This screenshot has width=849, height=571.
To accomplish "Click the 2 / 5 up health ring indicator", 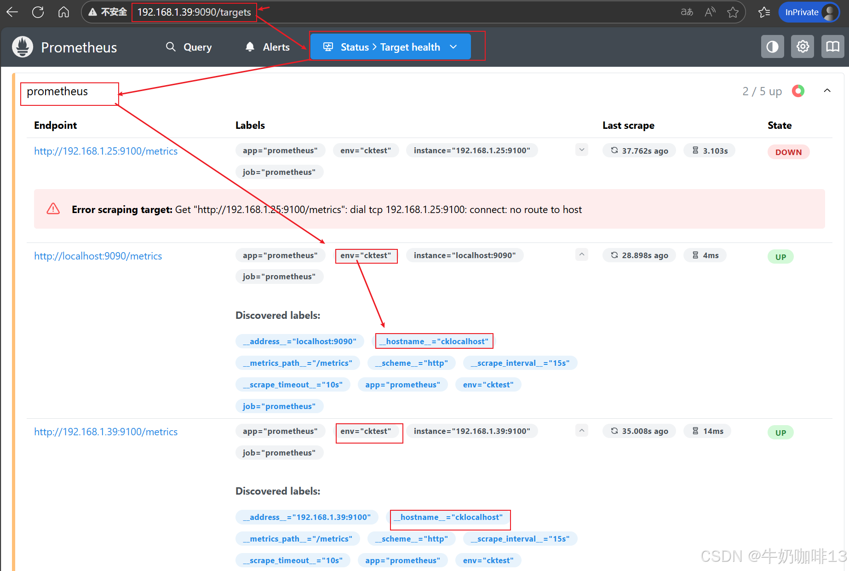I will [798, 91].
